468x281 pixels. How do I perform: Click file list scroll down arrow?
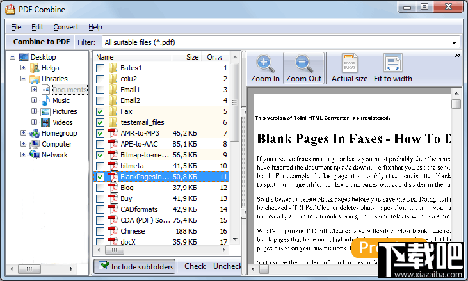click(x=235, y=239)
